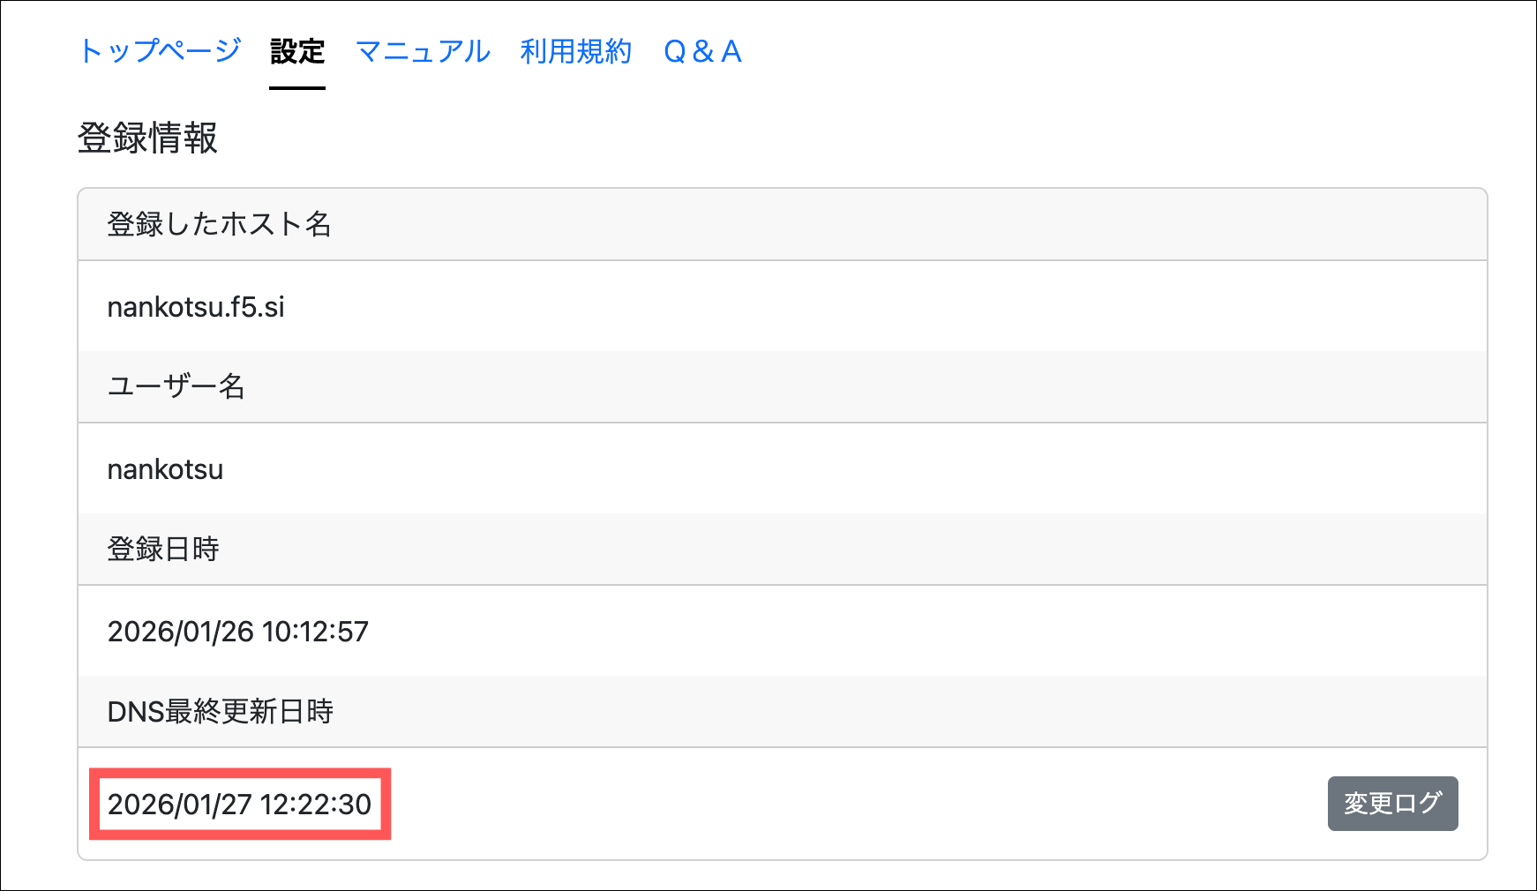1537x891 pixels.
Task: Click the highlighted timestamp 2026/01/27 12:22:30
Action: pyautogui.click(x=239, y=804)
